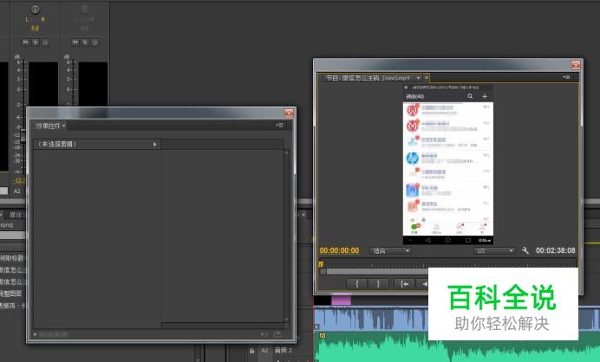Click the Effect Controls vertical scrollbar up arrow
The height and width of the screenshot is (362, 600).
pos(286,152)
